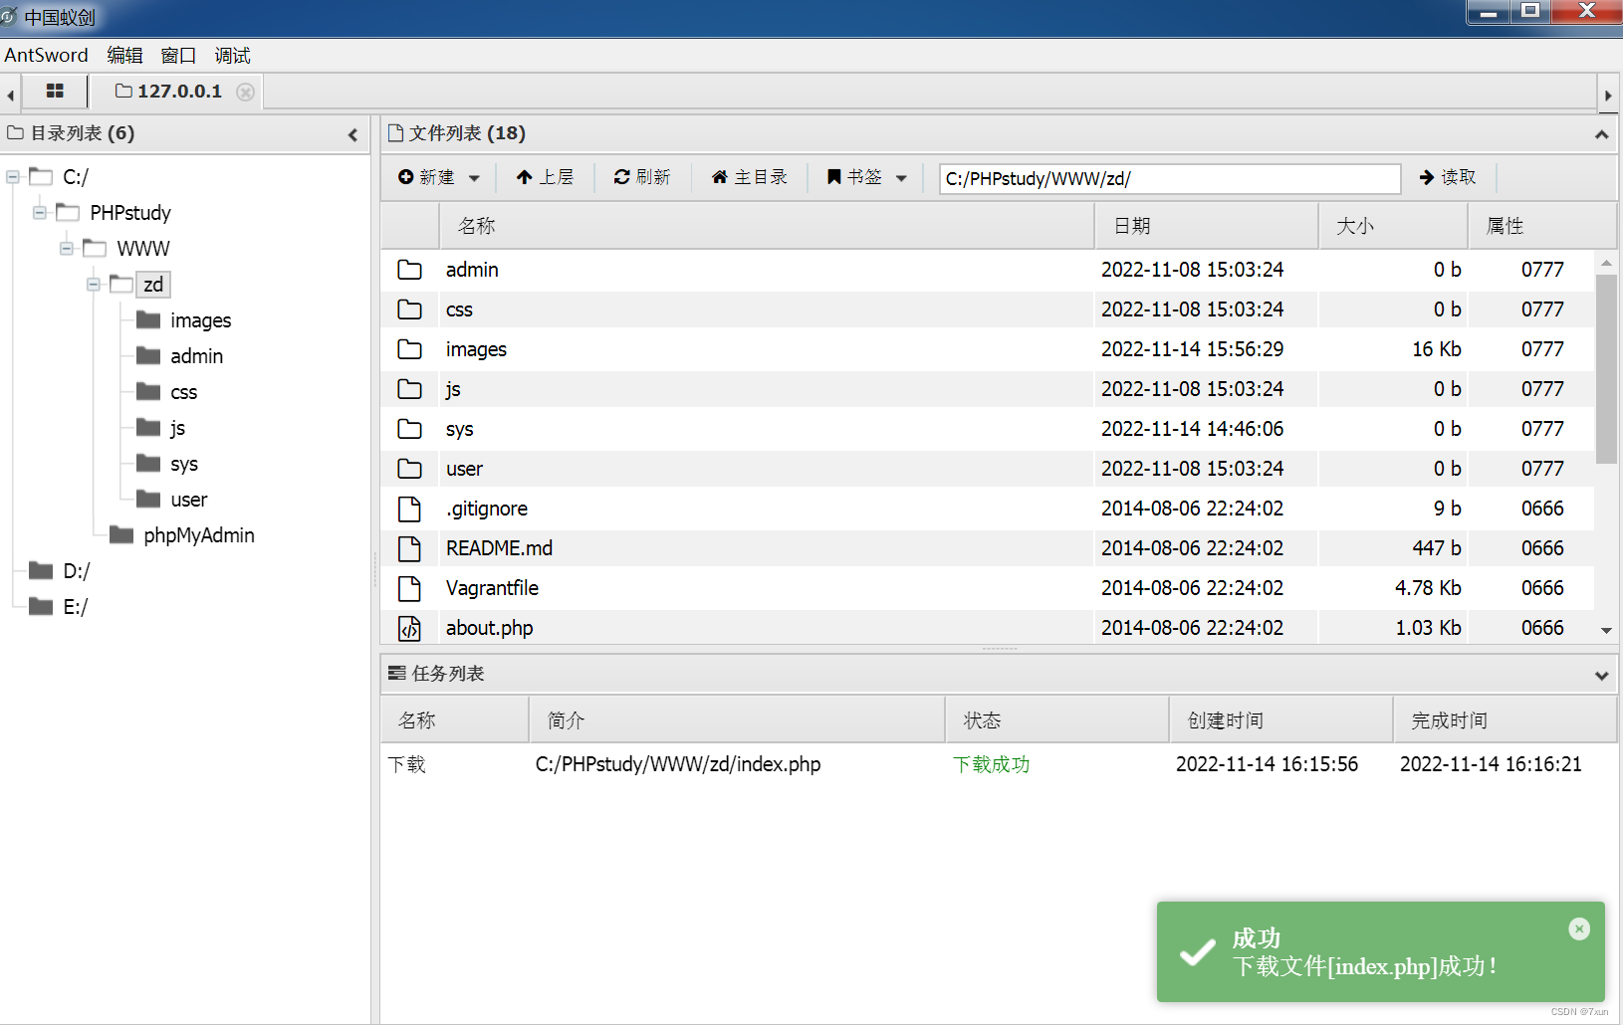This screenshot has height=1025, width=1623.
Task: Select about.php file name
Action: point(489,628)
